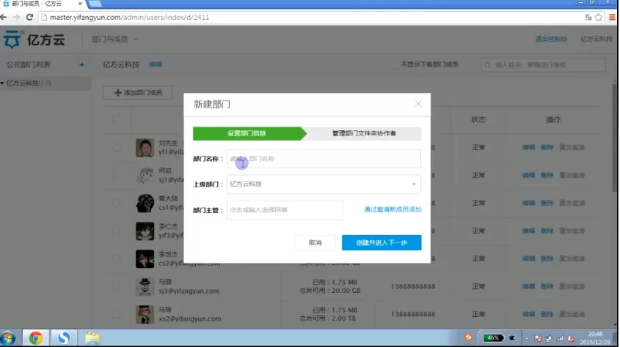The height and width of the screenshot is (347, 620).
Task: Switch to the 部门与成员 - 亿方云 browser tab
Action: 43,4
